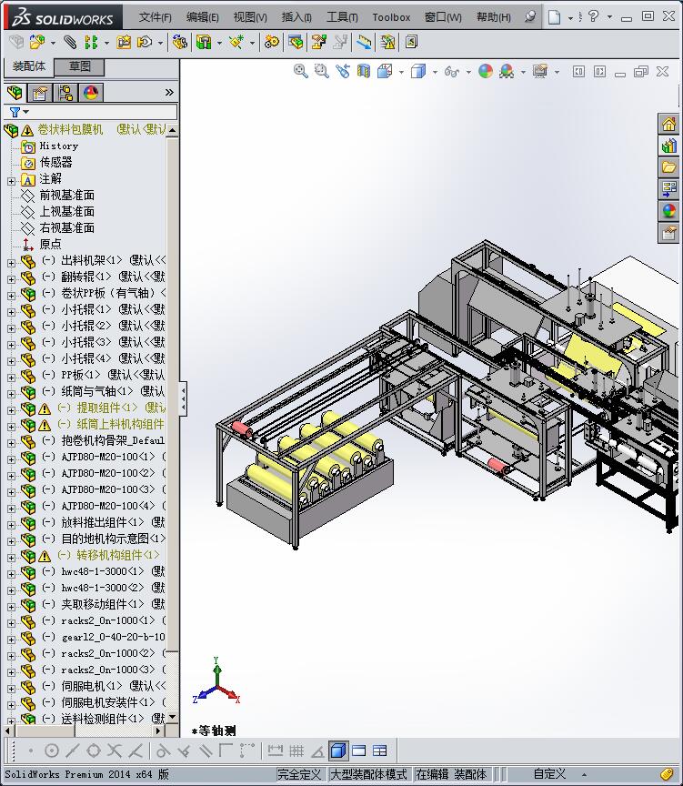This screenshot has height=786, width=683.
Task: Open the FeatureManager design tree tab
Action: click(x=15, y=93)
